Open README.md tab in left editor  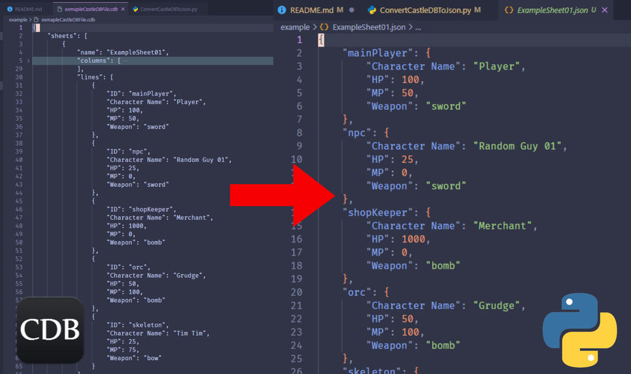pos(28,10)
